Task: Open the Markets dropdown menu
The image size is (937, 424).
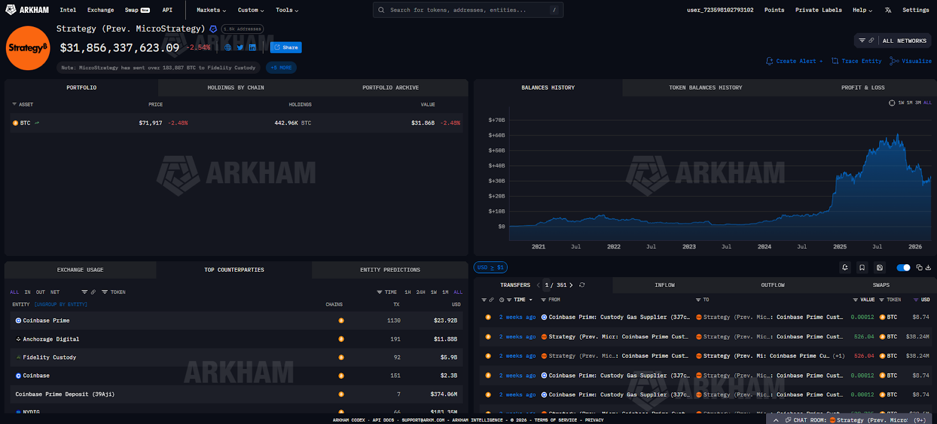Action: pyautogui.click(x=211, y=10)
